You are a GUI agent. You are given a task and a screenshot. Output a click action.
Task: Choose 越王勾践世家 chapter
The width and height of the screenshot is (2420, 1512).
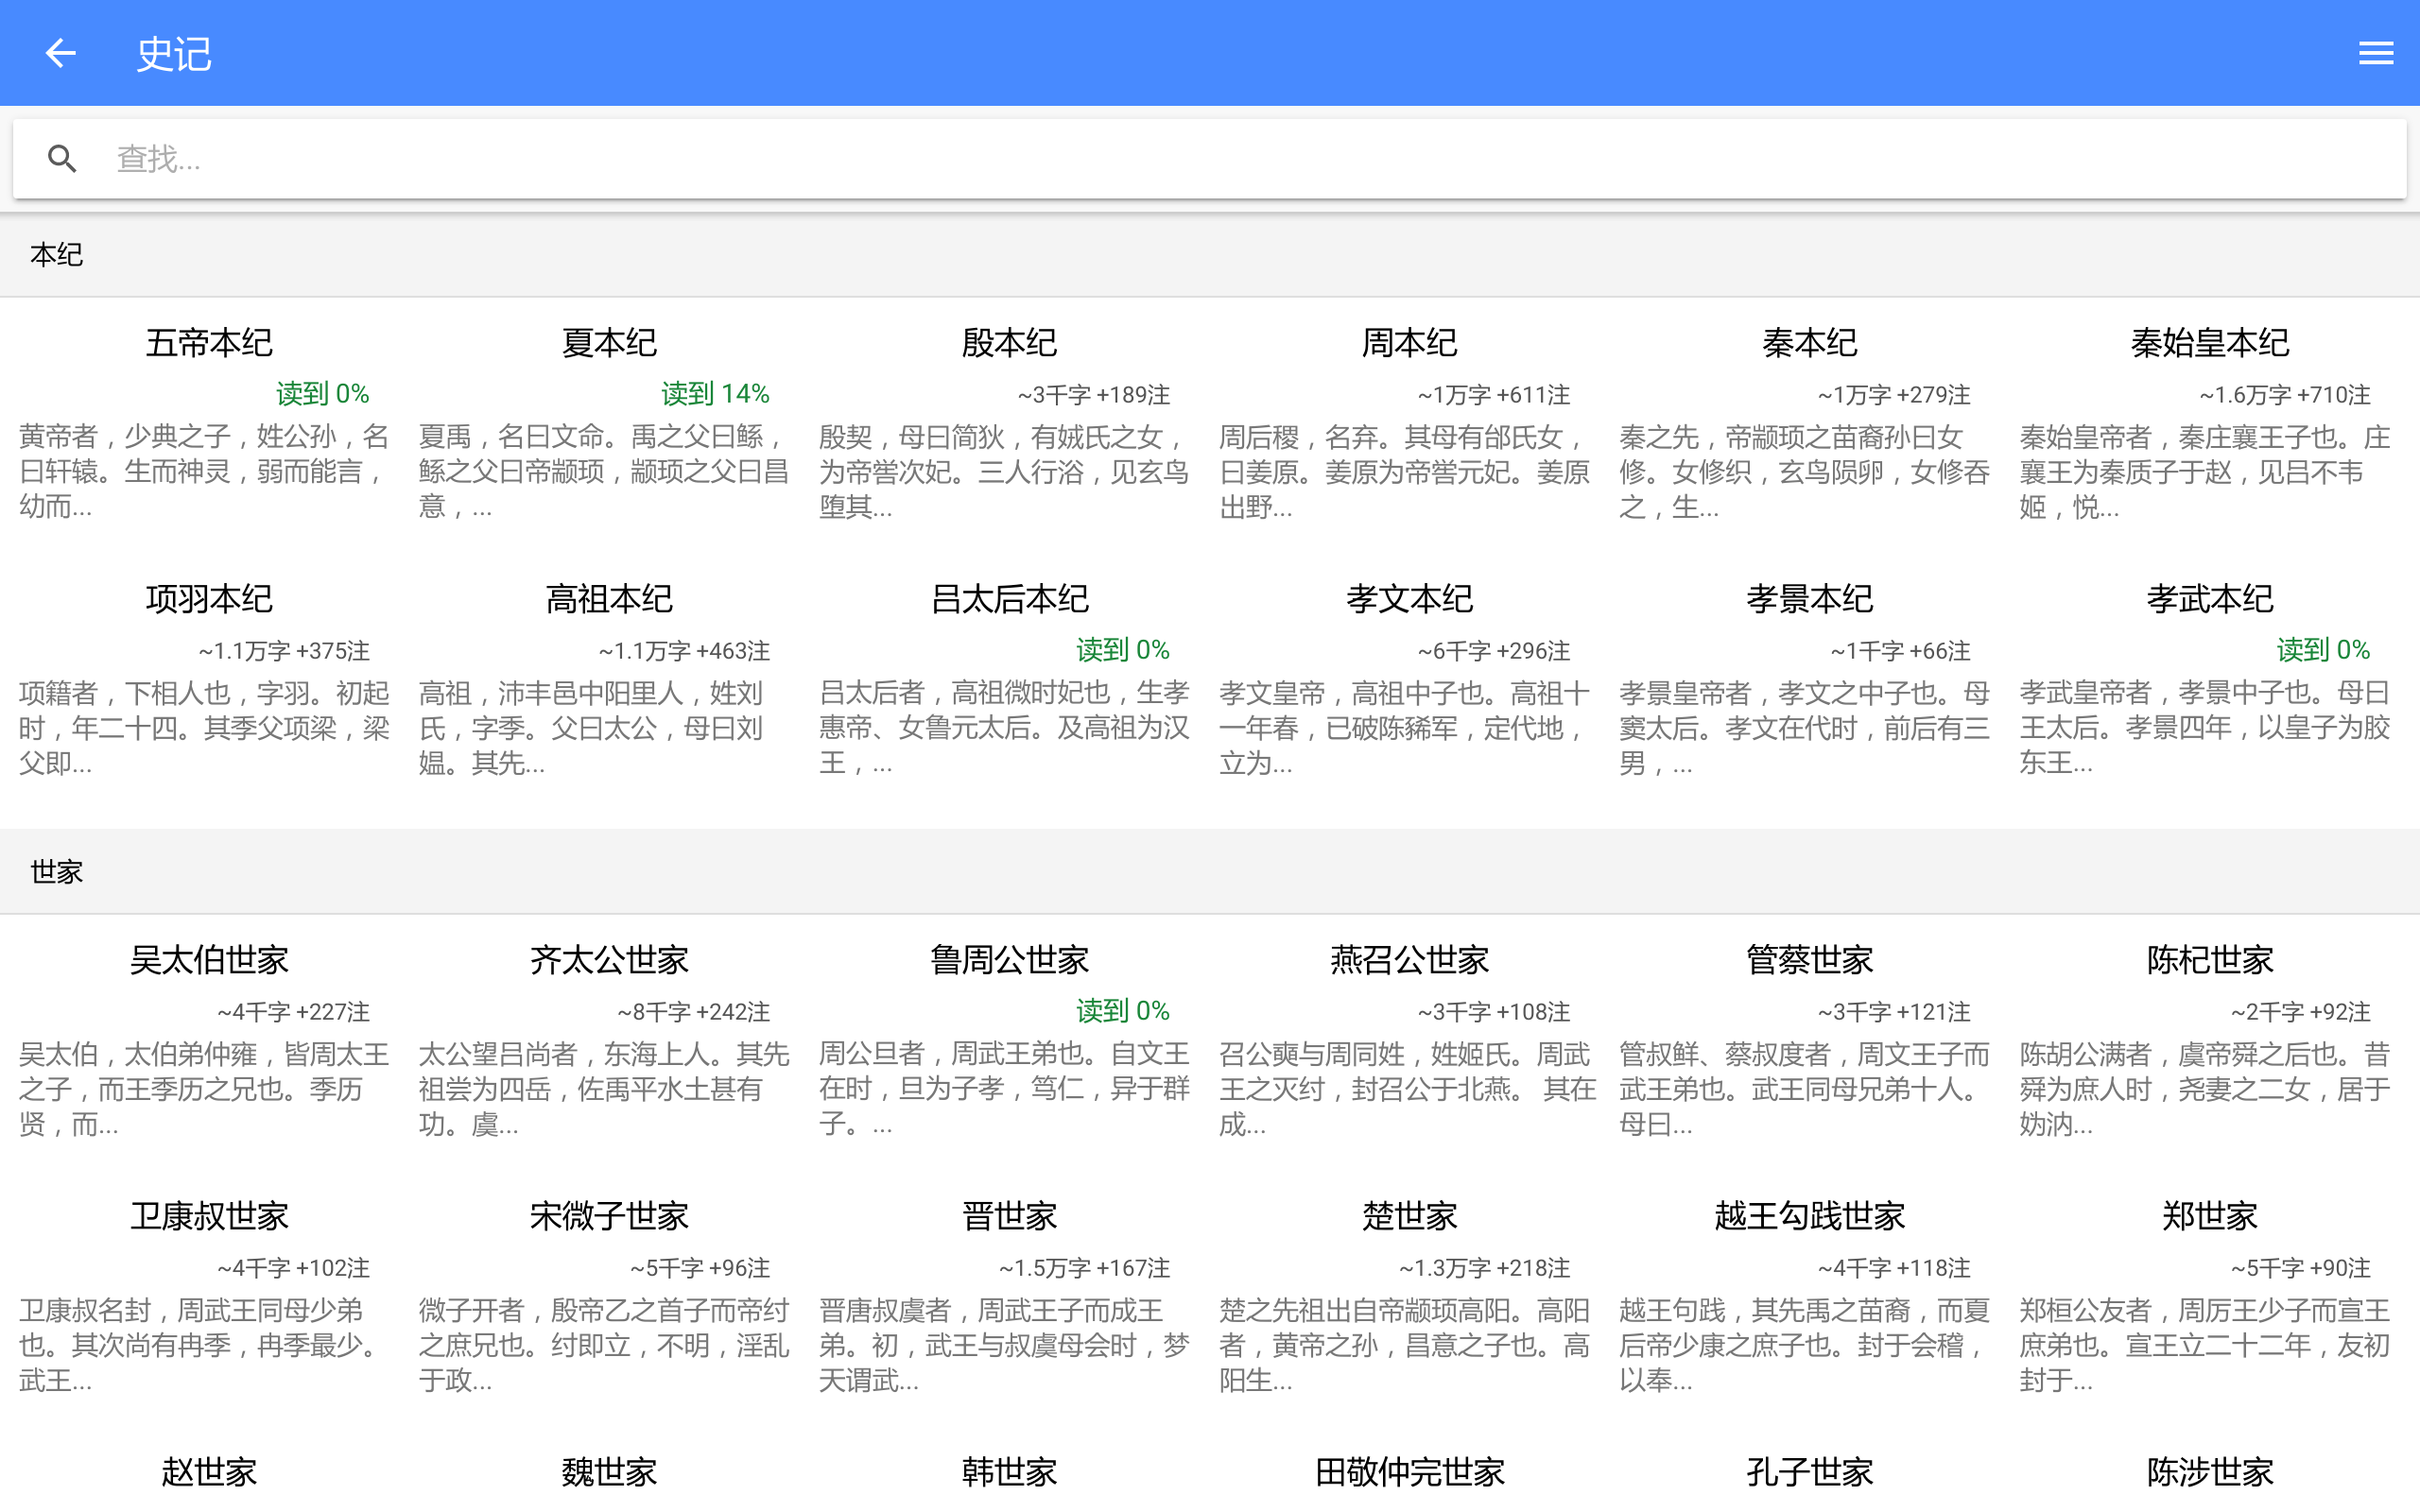coord(1809,1216)
